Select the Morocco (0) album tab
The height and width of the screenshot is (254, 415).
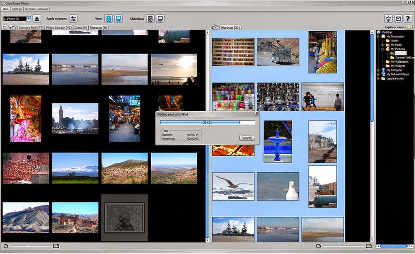coord(98,27)
